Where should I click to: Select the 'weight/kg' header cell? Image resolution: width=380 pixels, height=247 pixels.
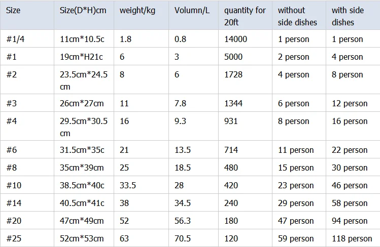point(137,10)
